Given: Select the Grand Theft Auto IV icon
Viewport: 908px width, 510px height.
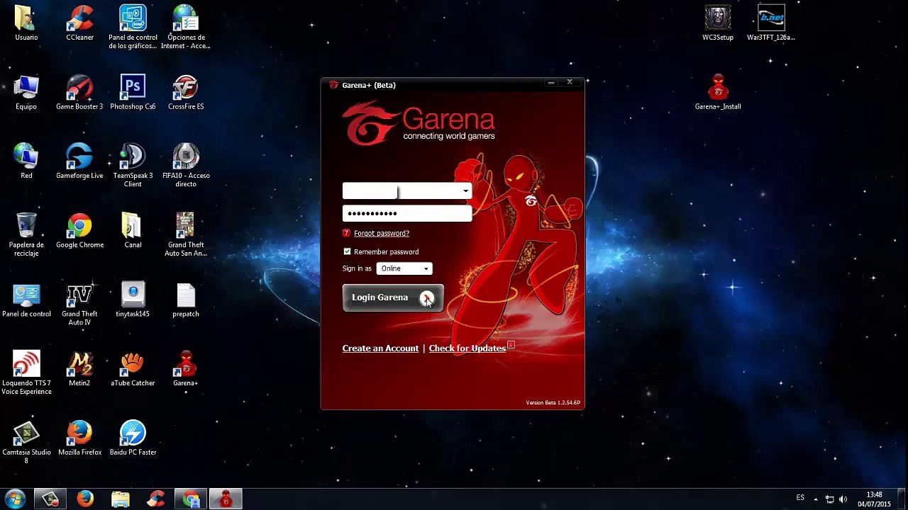Looking at the screenshot, I should 79,305.
